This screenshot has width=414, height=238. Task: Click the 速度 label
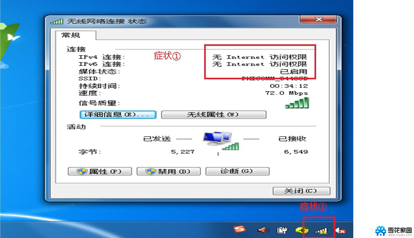pos(90,93)
